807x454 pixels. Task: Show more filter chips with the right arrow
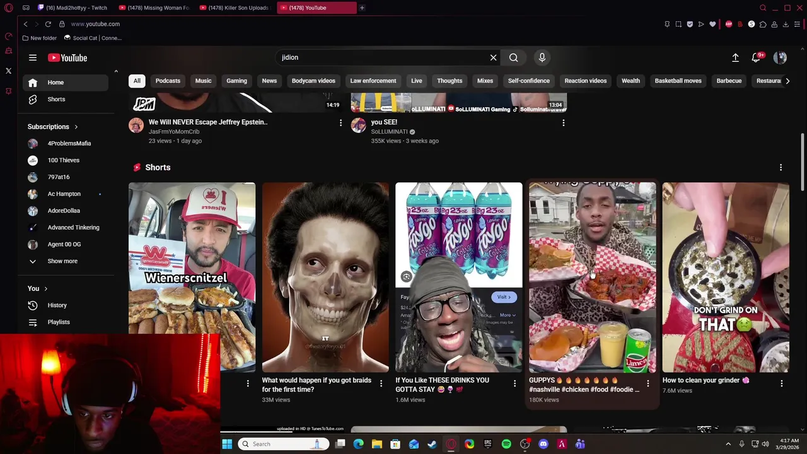[787, 81]
